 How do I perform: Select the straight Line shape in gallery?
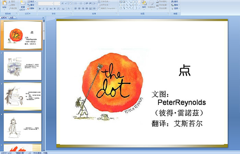(127, 2)
